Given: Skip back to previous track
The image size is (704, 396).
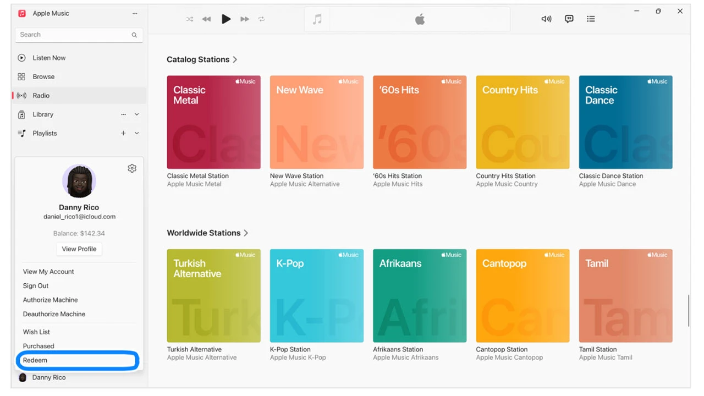Looking at the screenshot, I should click(x=206, y=19).
